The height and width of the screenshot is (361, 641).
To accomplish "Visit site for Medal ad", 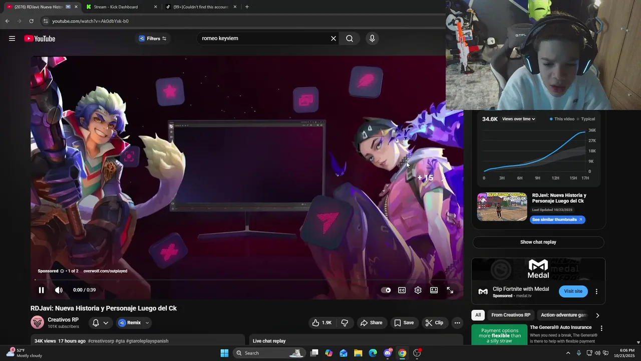I will click(573, 291).
